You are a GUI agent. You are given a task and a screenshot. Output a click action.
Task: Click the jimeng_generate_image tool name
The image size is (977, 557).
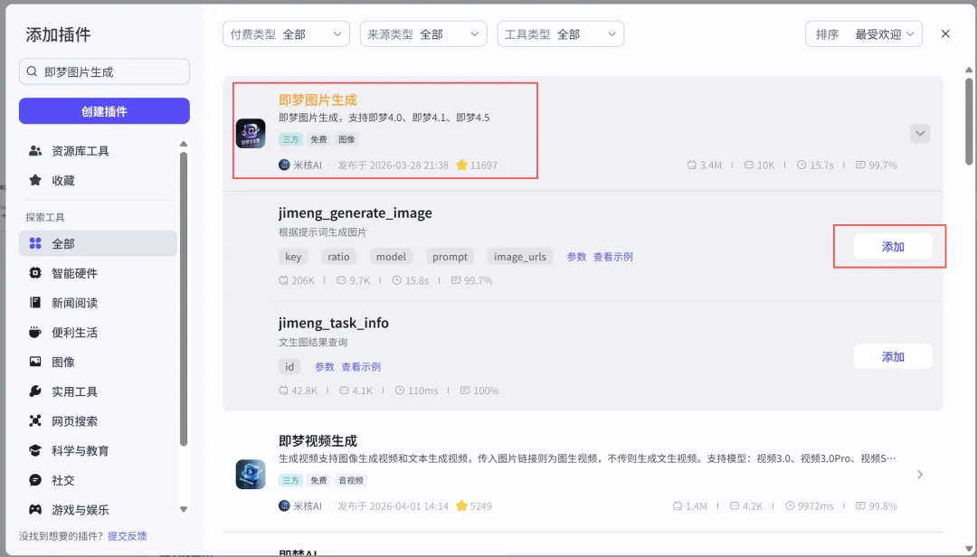pyautogui.click(x=356, y=213)
